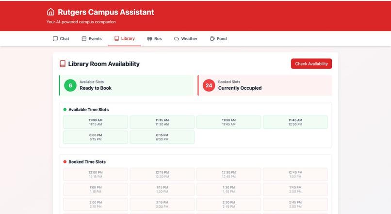Click the Rutgers Campus Assistant title
Screen dimensions: 391x214
[106, 12]
